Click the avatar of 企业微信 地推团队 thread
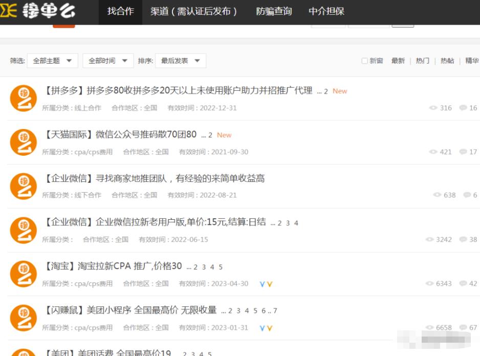This screenshot has width=480, height=356. click(23, 185)
